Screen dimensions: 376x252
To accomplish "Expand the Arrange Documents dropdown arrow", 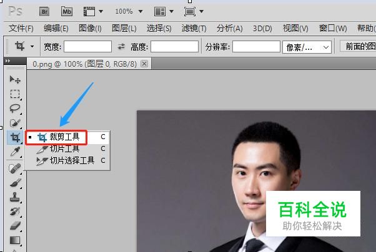I will pyautogui.click(x=171, y=11).
